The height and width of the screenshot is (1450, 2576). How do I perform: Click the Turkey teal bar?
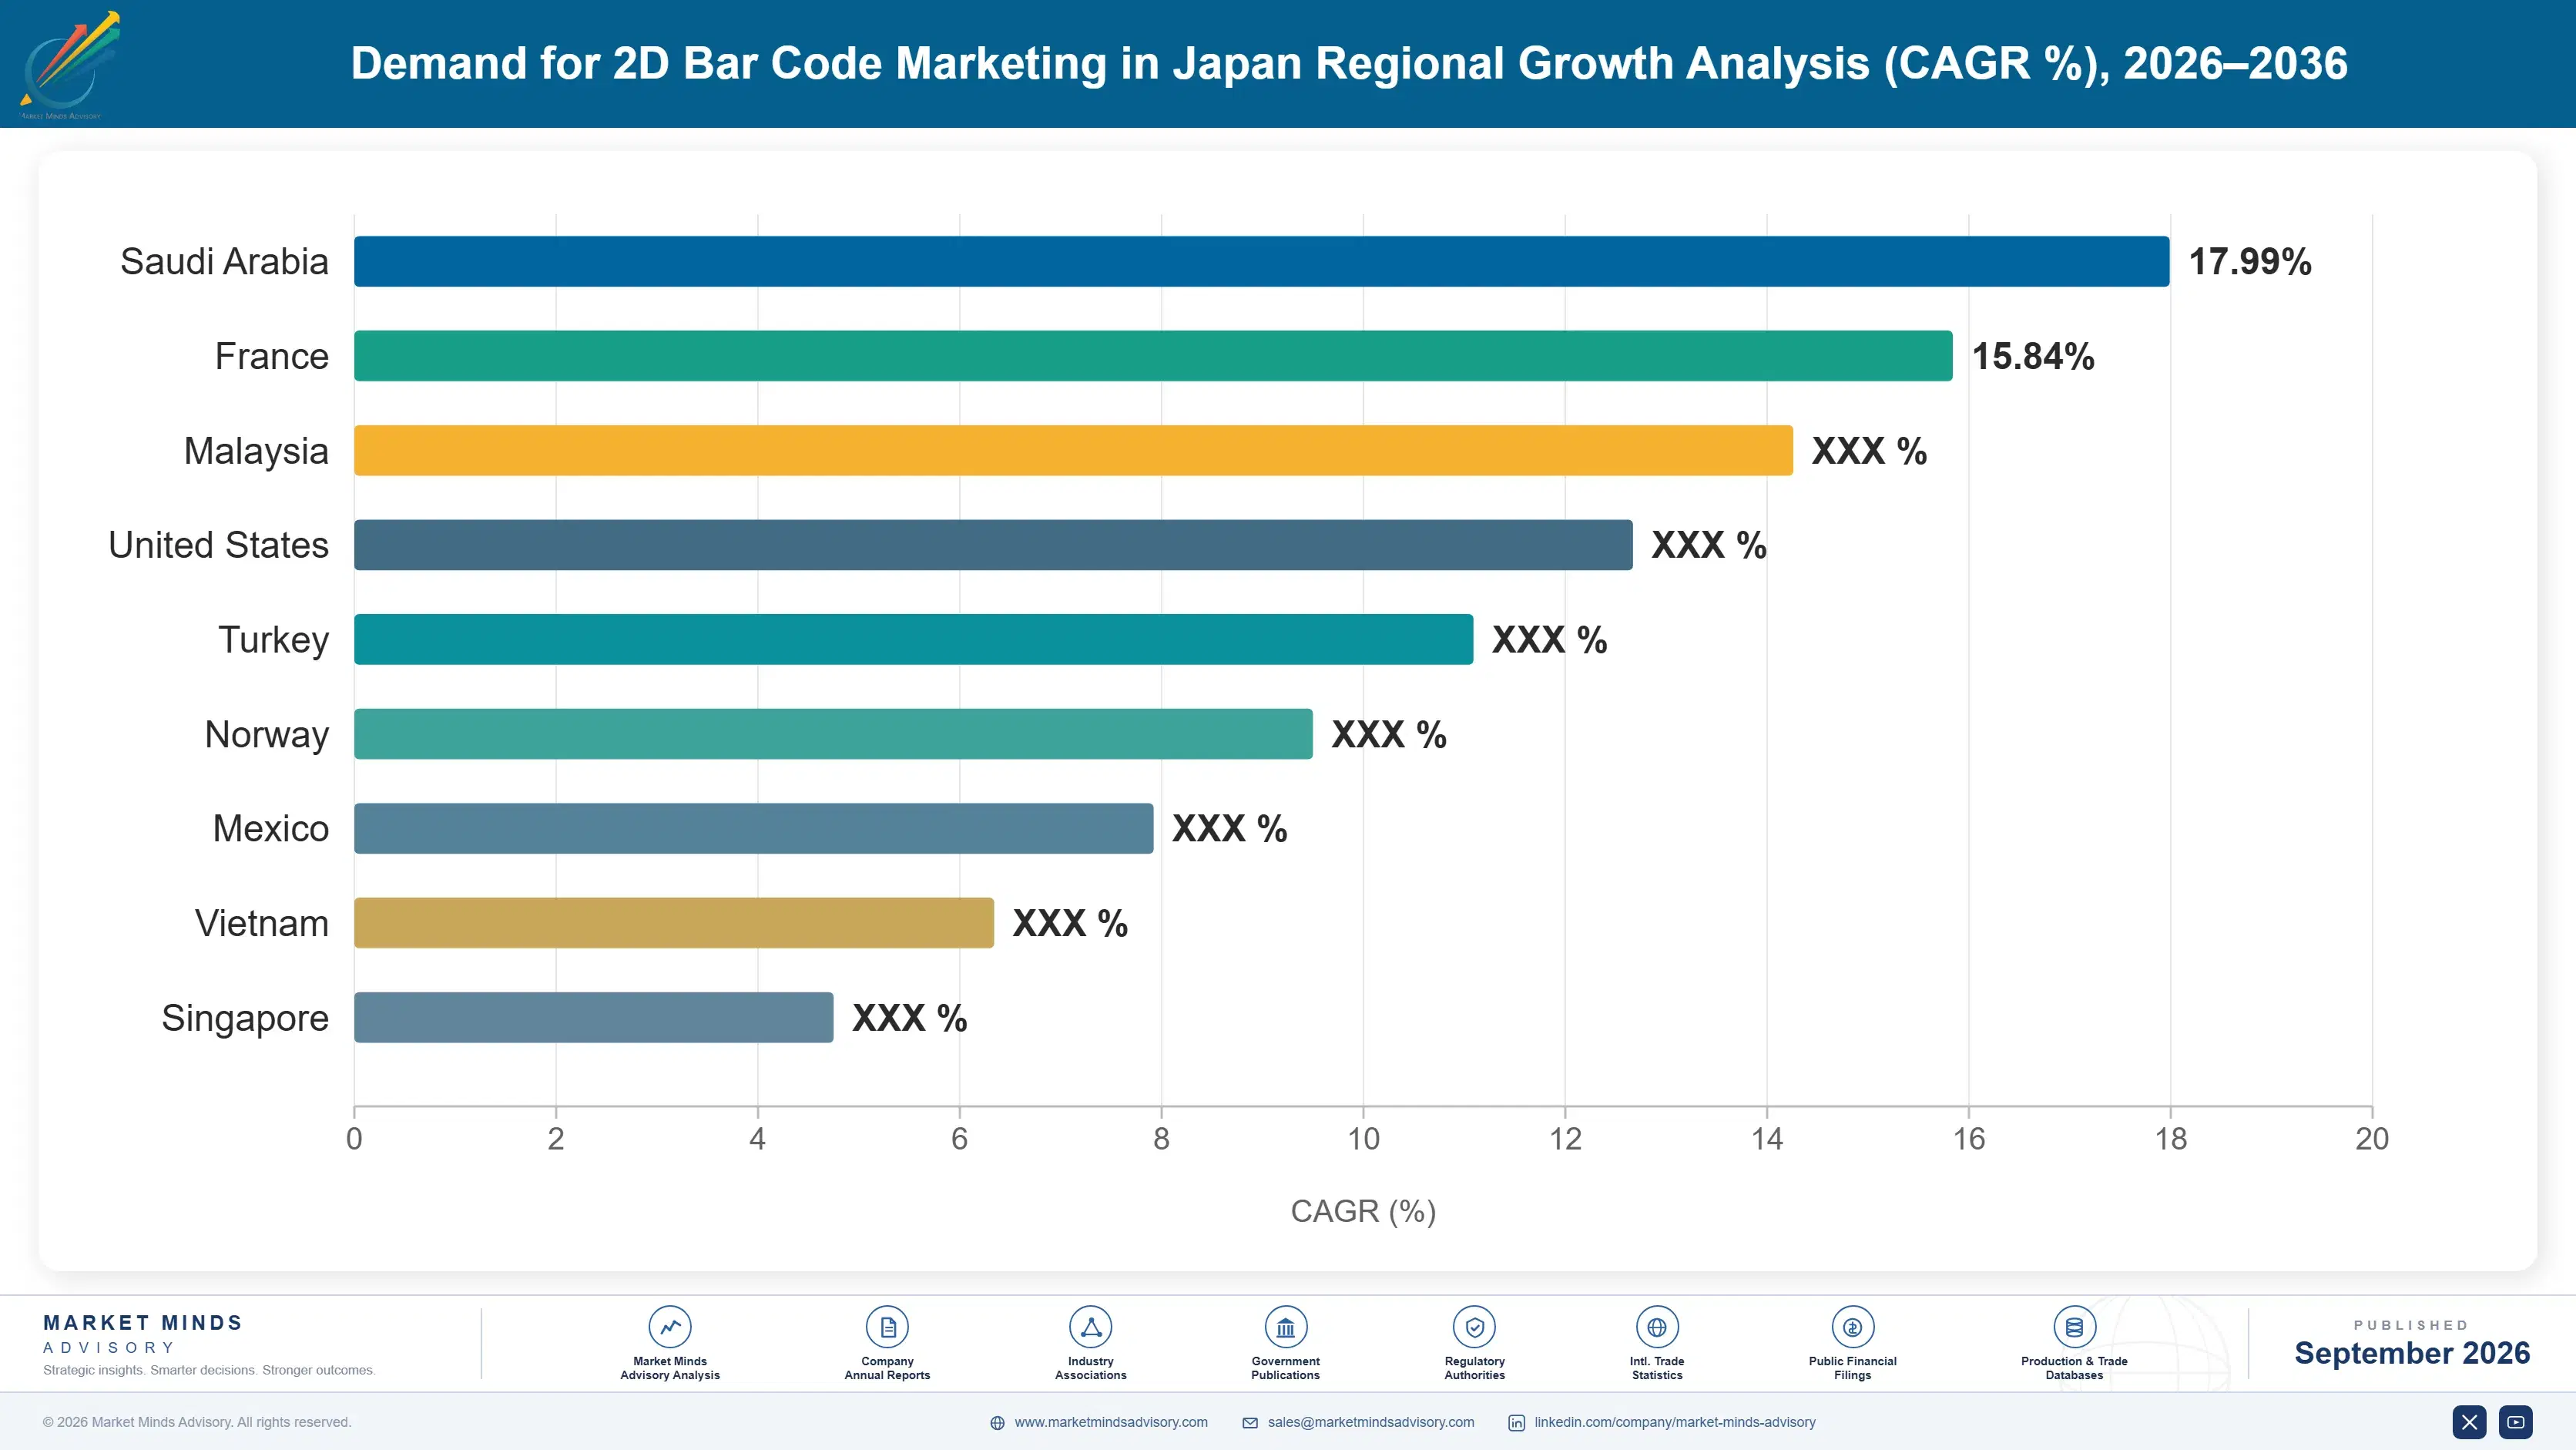(913, 639)
